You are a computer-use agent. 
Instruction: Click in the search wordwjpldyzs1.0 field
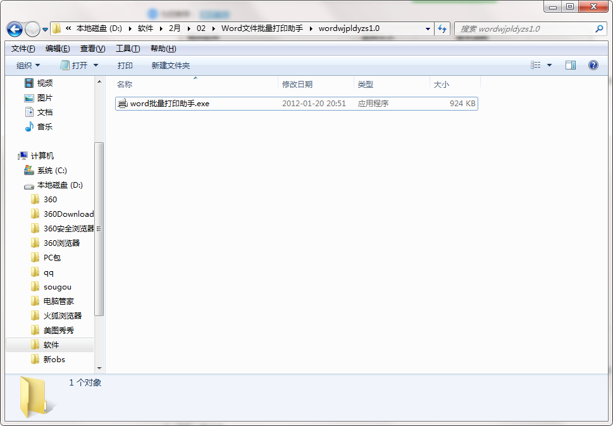tap(525, 29)
